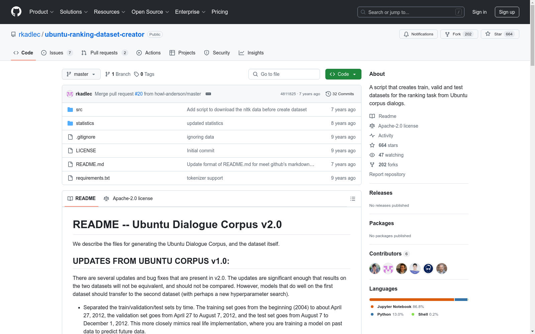Open pull request #20 link

(139, 94)
